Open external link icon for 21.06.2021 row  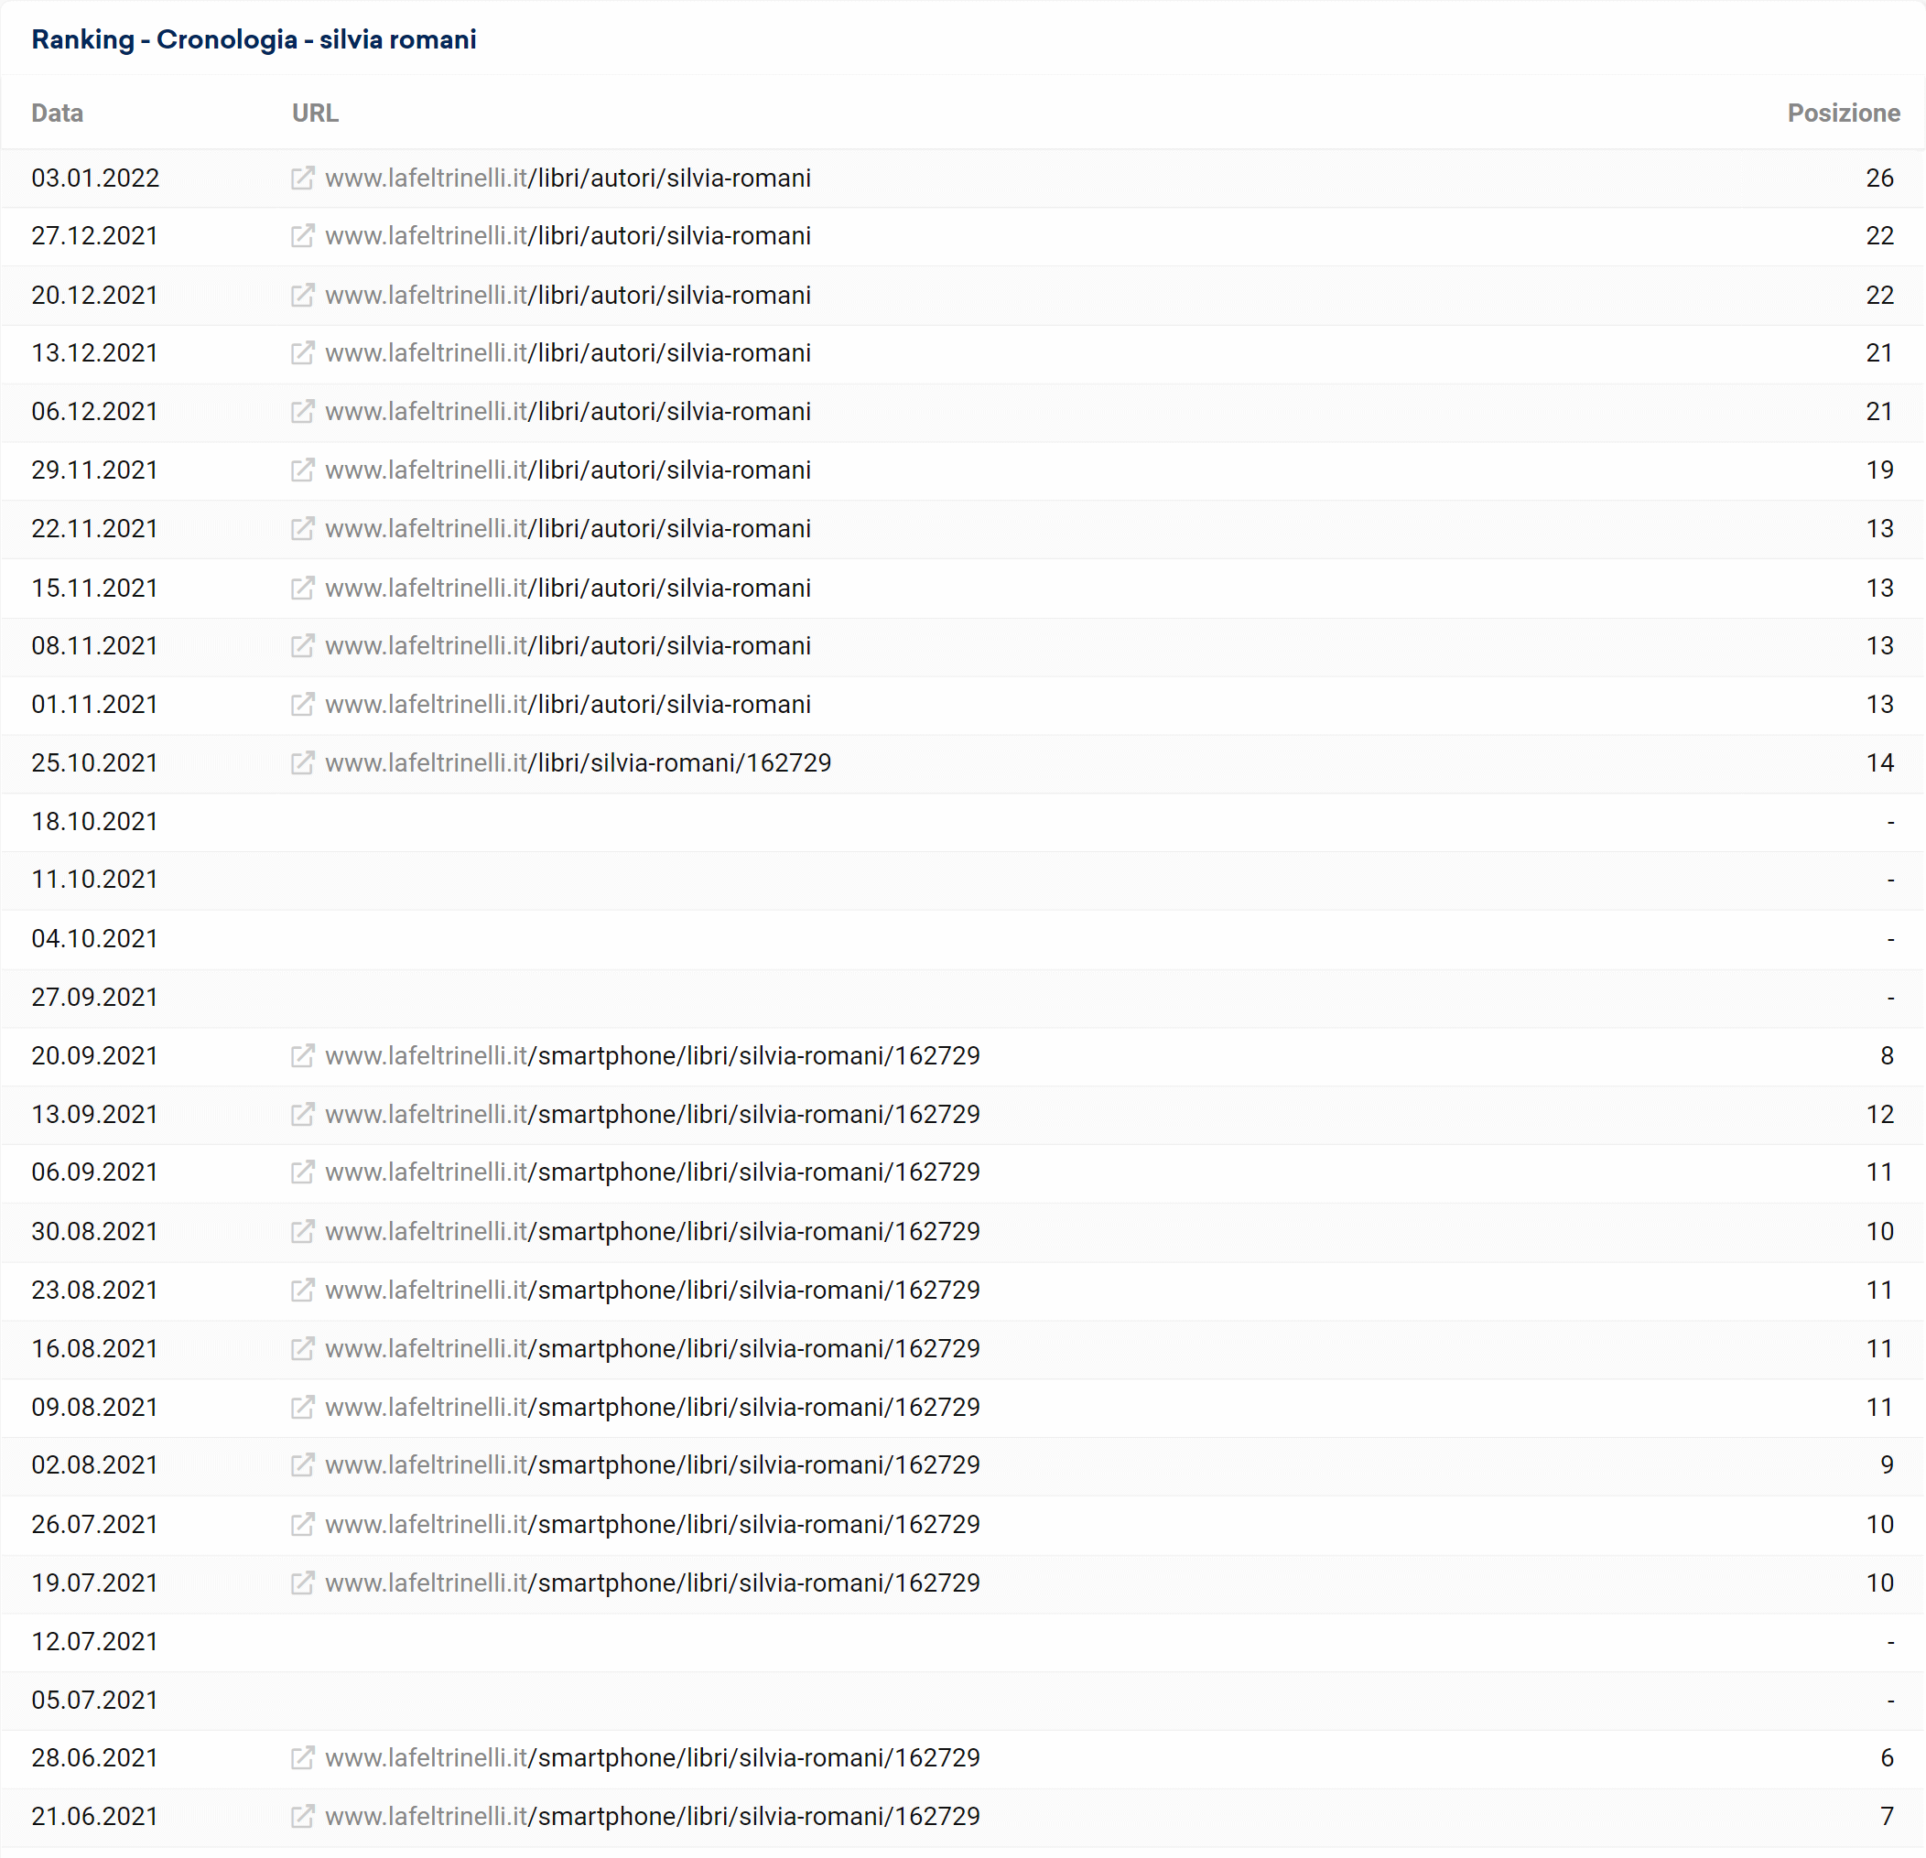tap(303, 1817)
